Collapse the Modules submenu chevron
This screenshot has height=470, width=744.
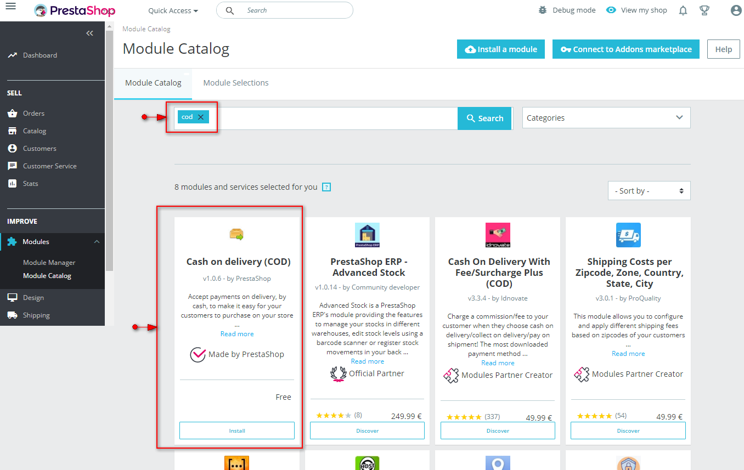(x=97, y=242)
